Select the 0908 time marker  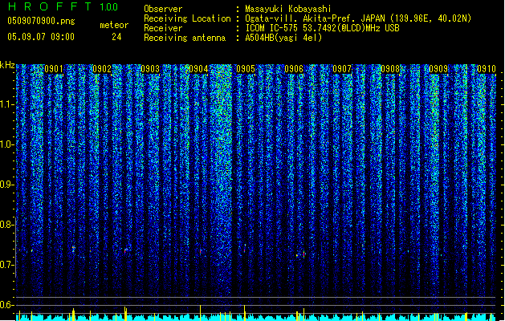pos(390,69)
